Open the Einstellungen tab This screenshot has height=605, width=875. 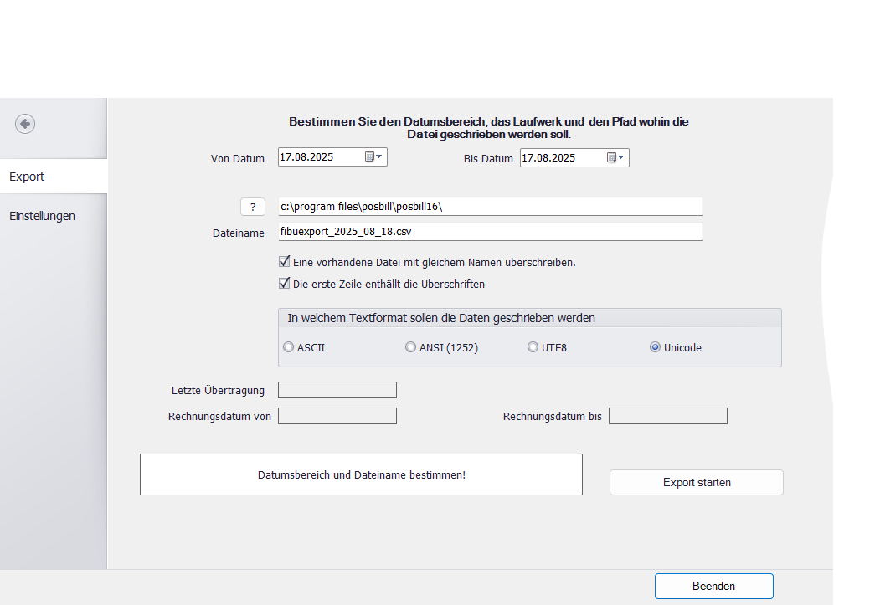pos(54,216)
